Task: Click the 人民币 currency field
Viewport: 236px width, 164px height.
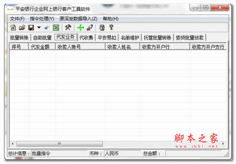Action: [122, 154]
